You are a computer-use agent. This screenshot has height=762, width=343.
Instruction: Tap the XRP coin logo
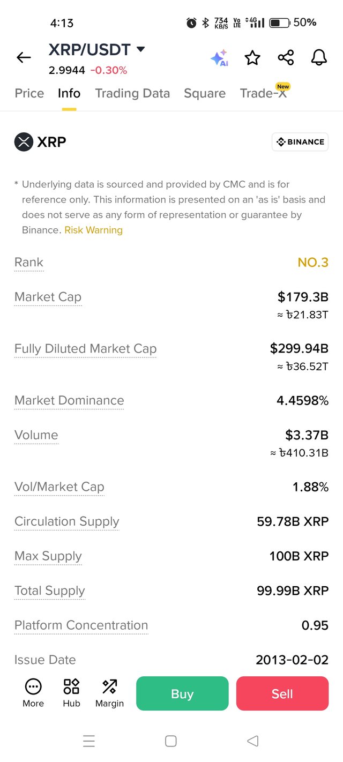pos(24,142)
